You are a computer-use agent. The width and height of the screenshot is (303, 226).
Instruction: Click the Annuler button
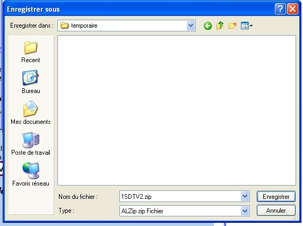click(276, 211)
